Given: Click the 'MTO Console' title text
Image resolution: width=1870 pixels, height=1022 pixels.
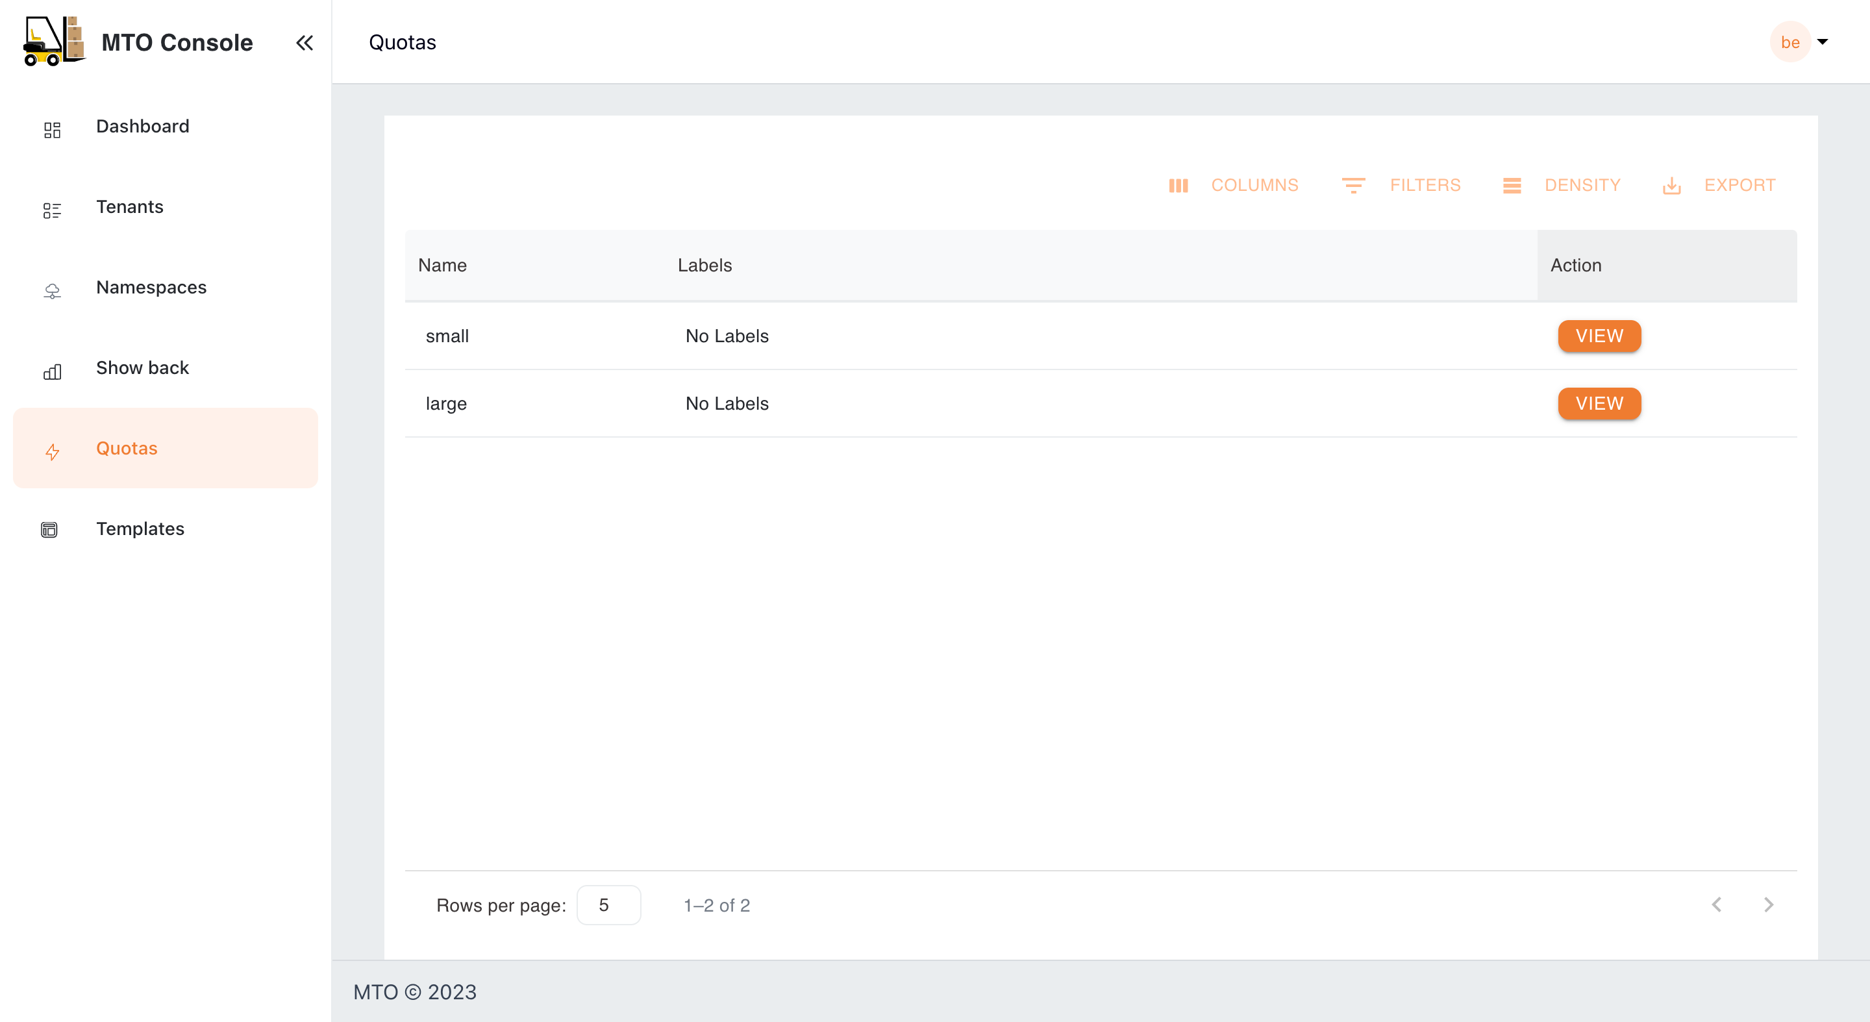Looking at the screenshot, I should point(177,42).
